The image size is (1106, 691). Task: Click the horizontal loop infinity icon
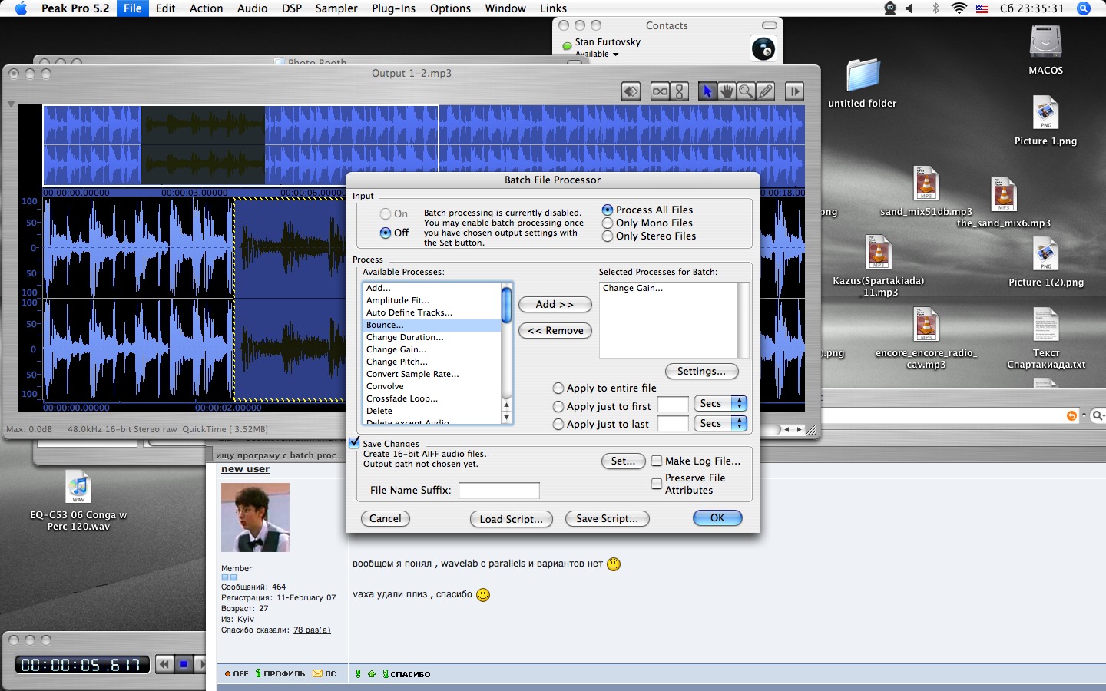pyautogui.click(x=660, y=91)
